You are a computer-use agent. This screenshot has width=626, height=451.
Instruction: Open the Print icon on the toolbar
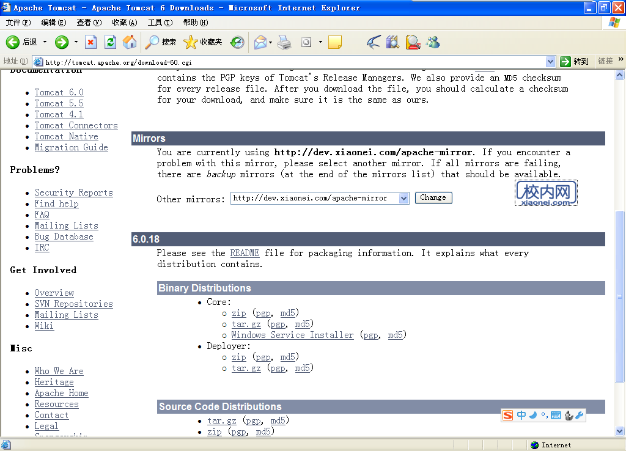point(284,42)
